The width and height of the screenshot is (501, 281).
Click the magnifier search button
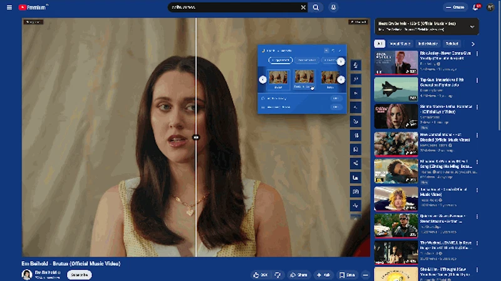316,7
